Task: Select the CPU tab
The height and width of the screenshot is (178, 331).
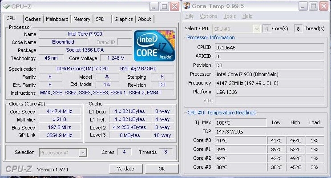Action: pyautogui.click(x=13, y=18)
